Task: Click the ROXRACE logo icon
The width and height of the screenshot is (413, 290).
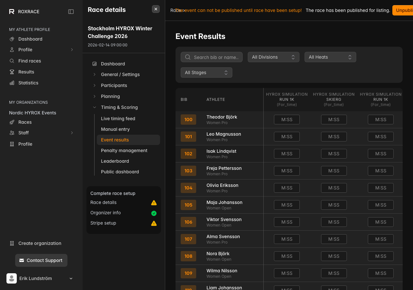Action: click(12, 12)
